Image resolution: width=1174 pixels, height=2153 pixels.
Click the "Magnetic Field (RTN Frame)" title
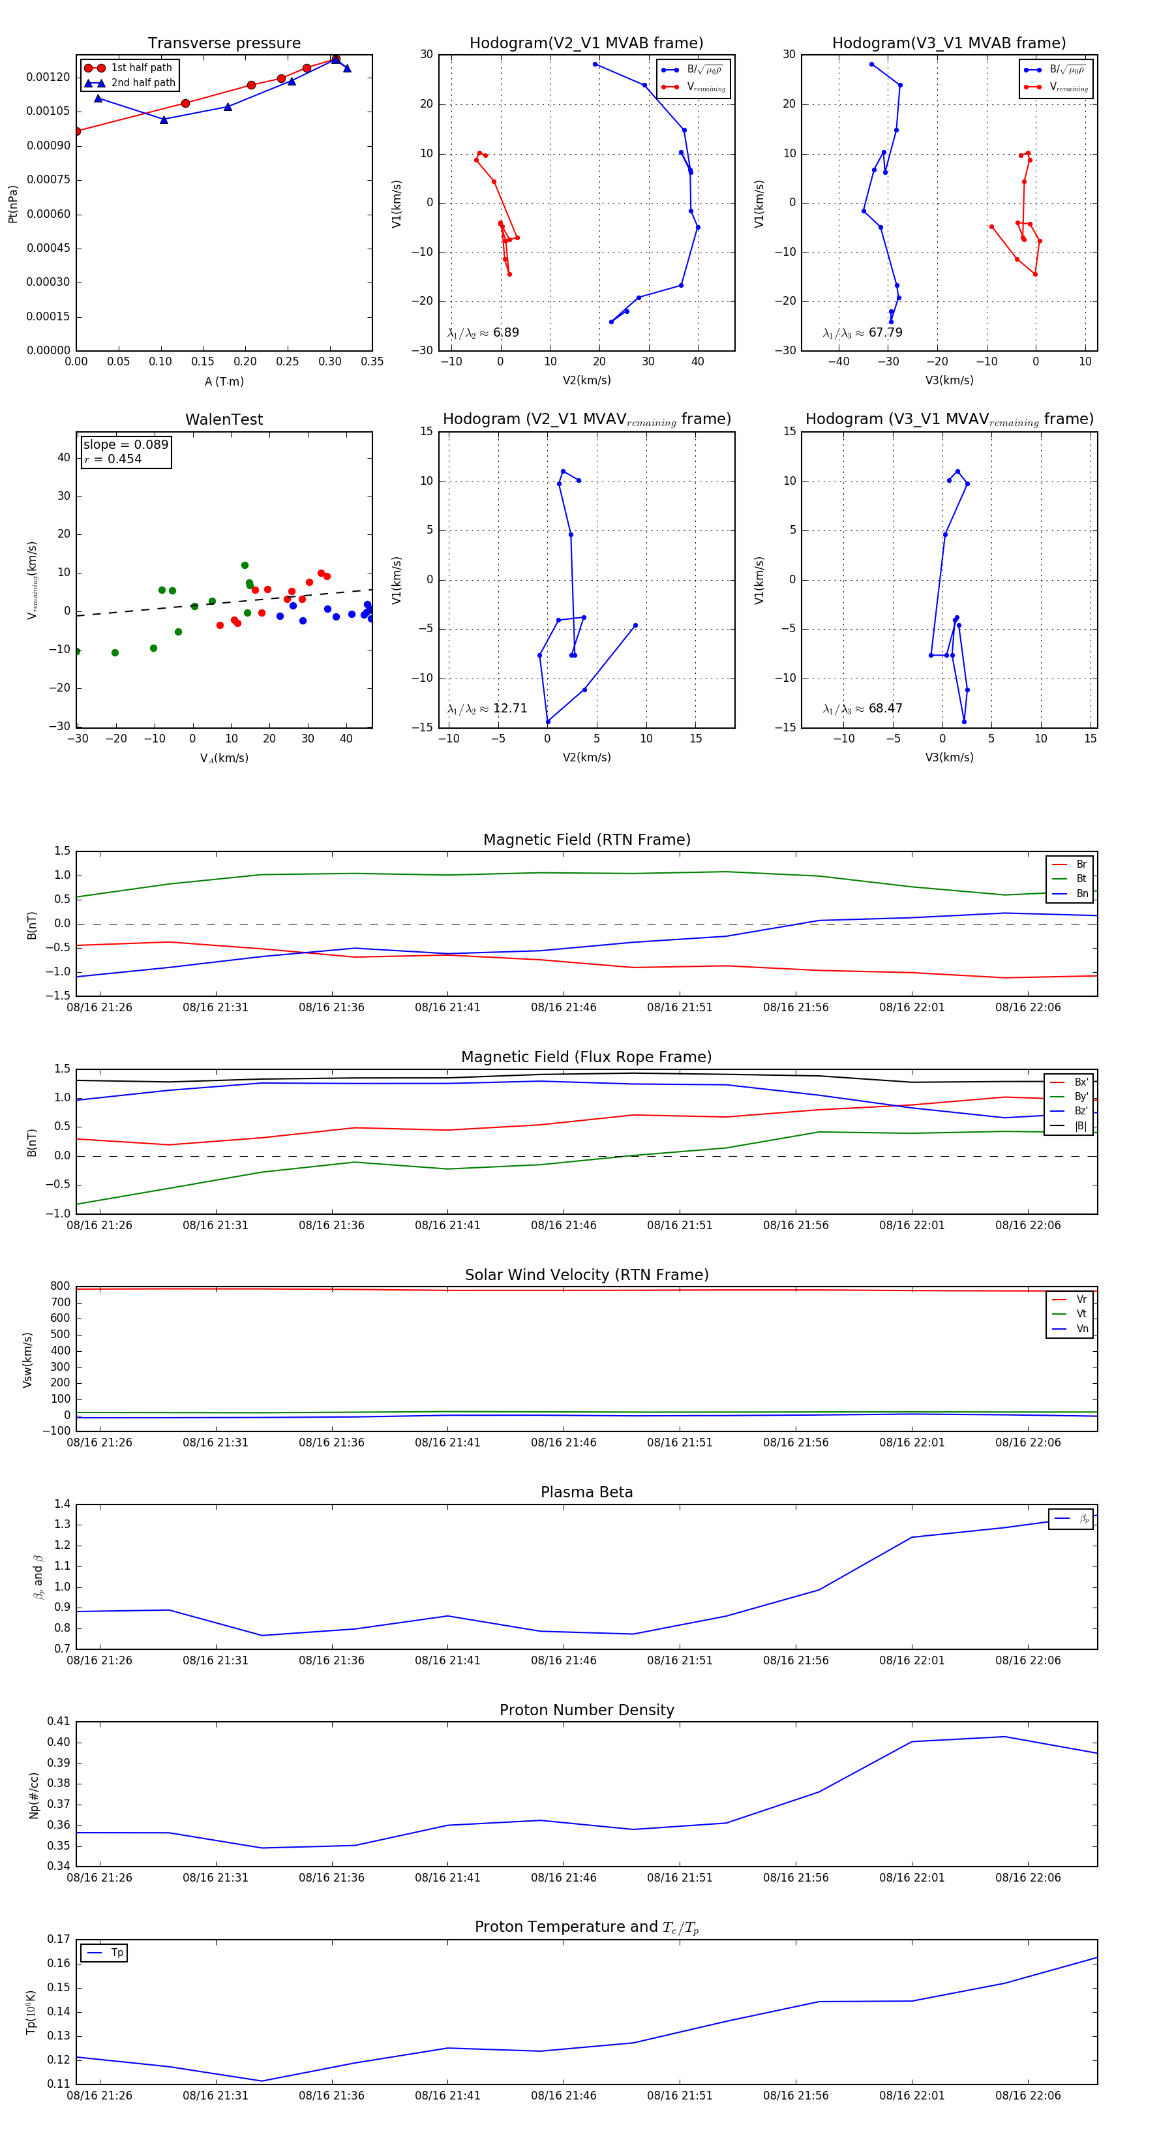(x=586, y=840)
